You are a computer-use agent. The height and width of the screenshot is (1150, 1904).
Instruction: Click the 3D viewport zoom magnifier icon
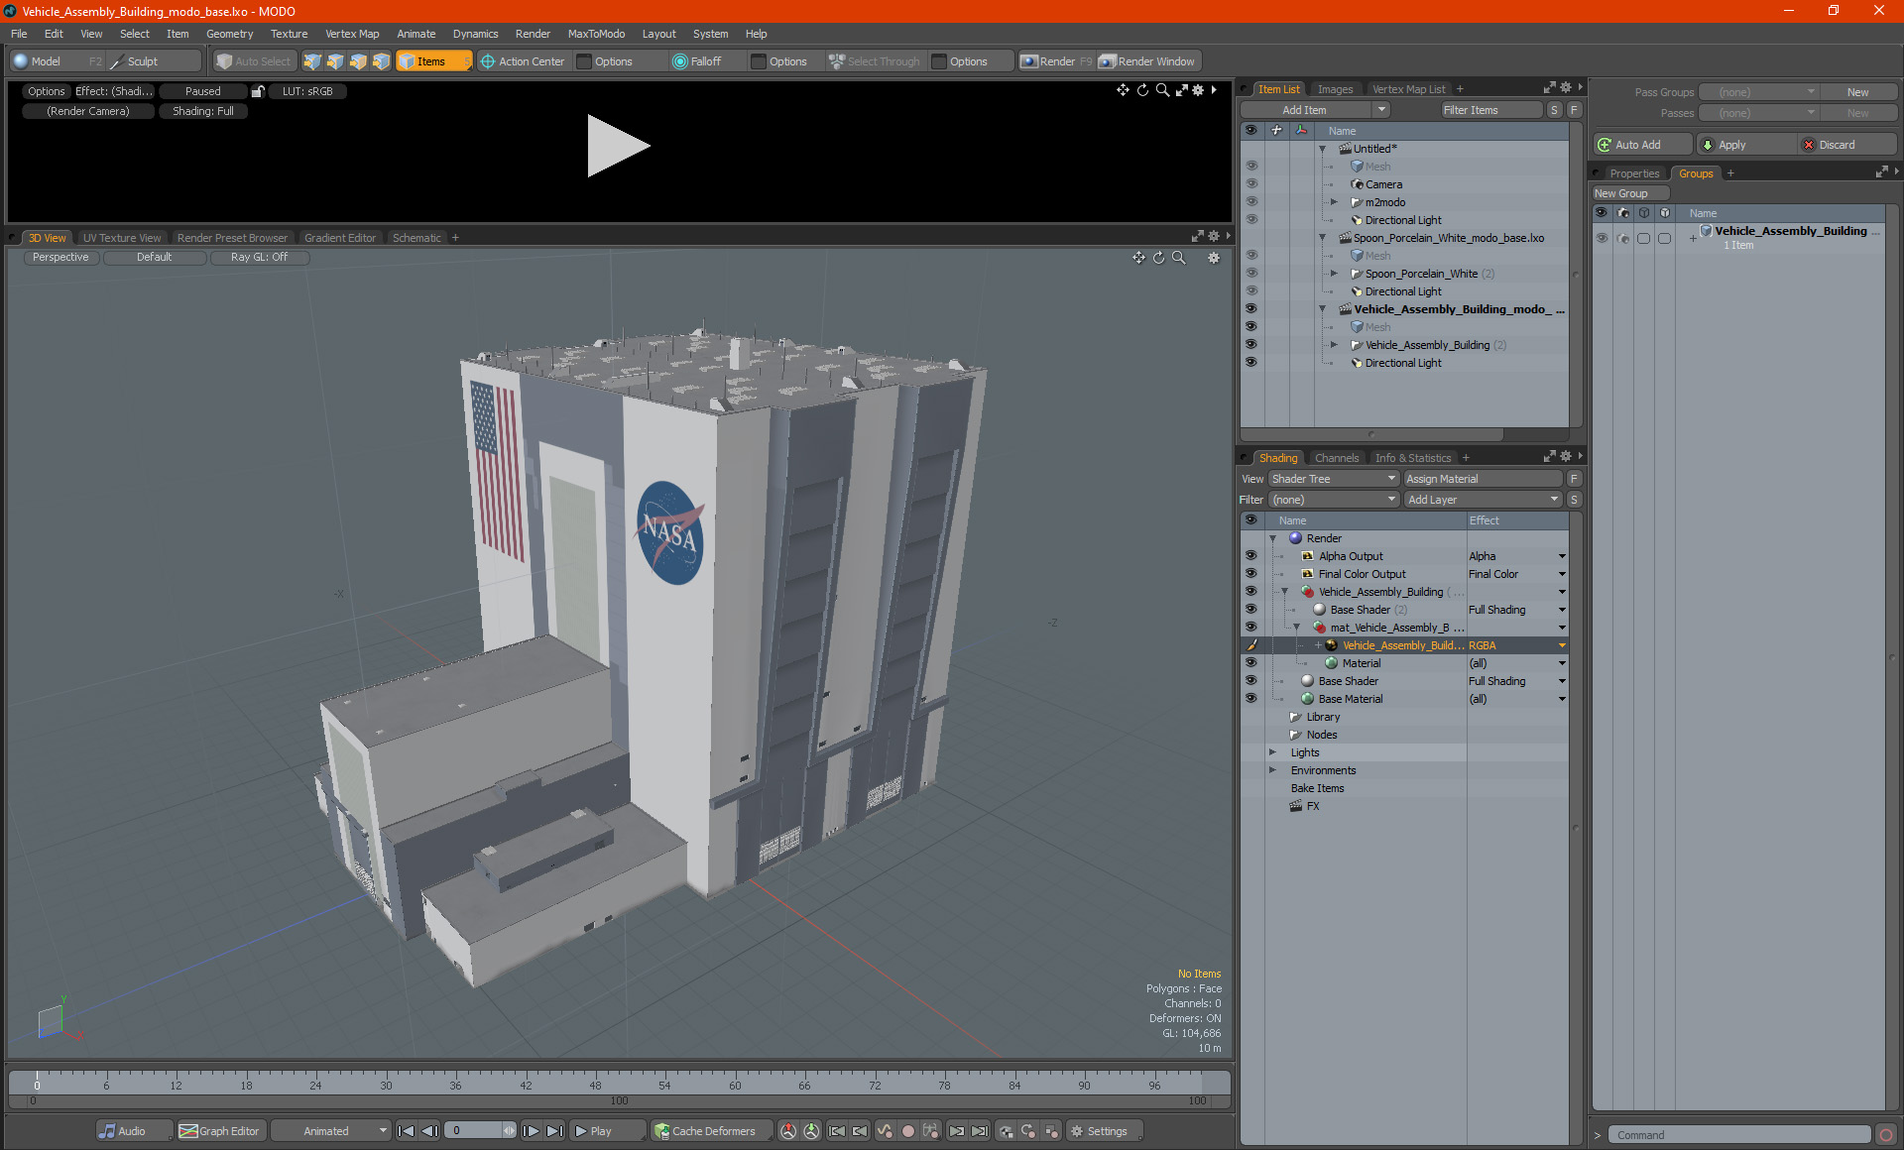coord(1179,258)
